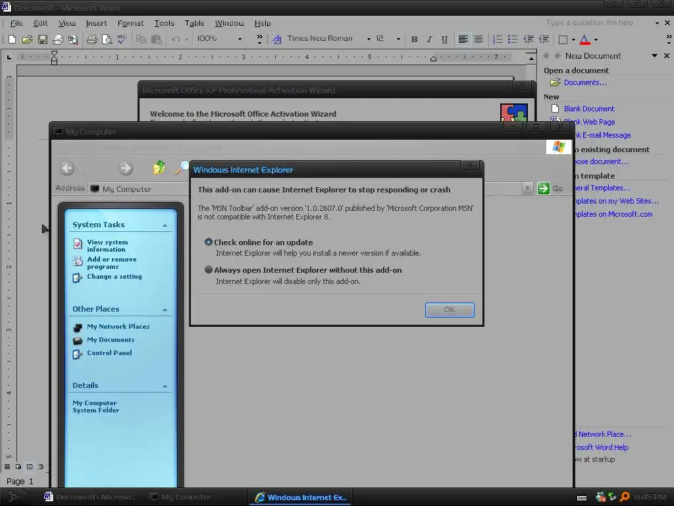The width and height of the screenshot is (674, 506).
Task: Click the tab stop selector left of ruler
Action: tap(9, 57)
